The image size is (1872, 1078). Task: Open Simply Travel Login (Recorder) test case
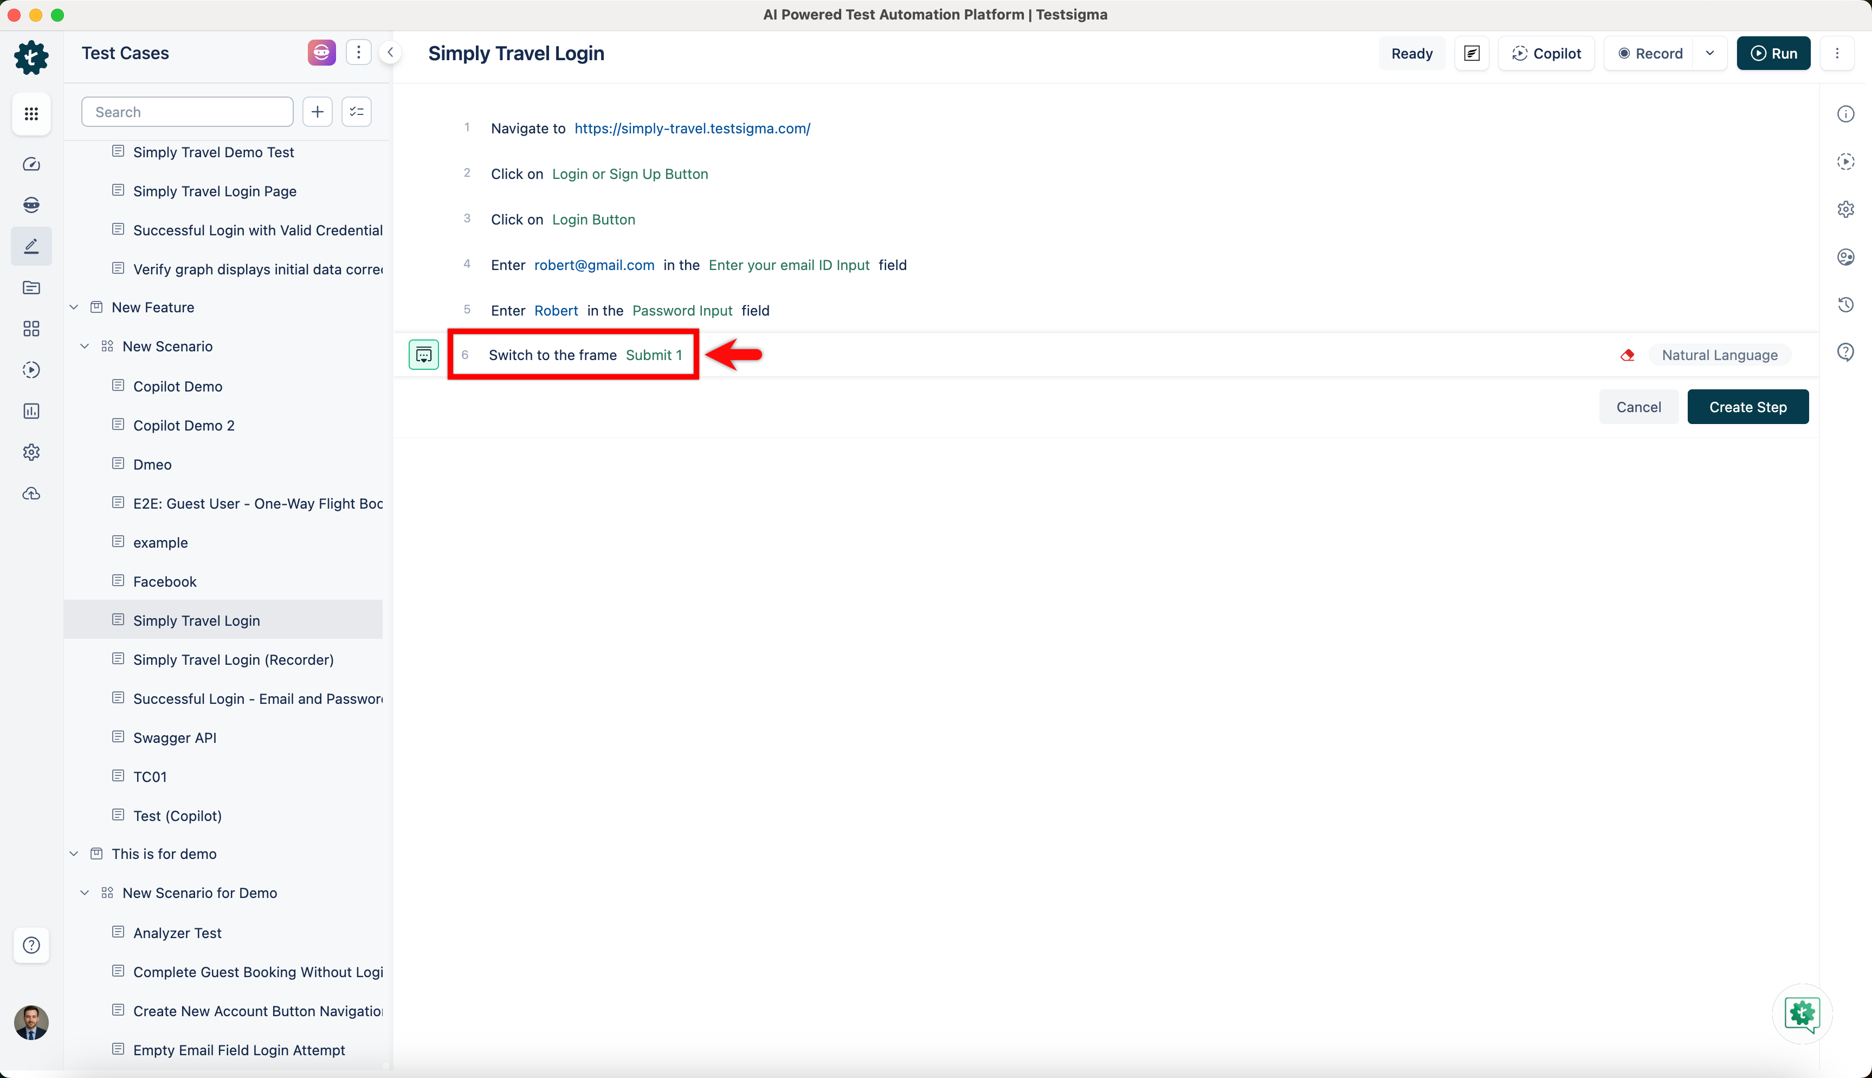coord(233,660)
